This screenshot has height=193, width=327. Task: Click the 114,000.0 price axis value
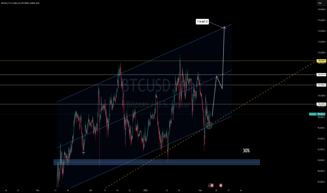321,31
